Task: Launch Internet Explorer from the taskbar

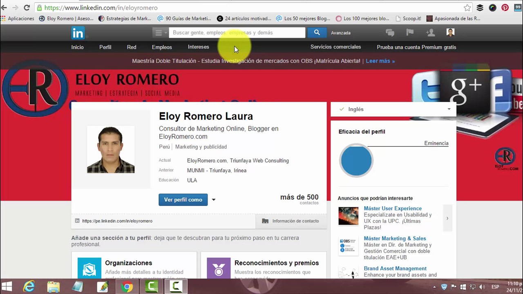Action: [29, 287]
